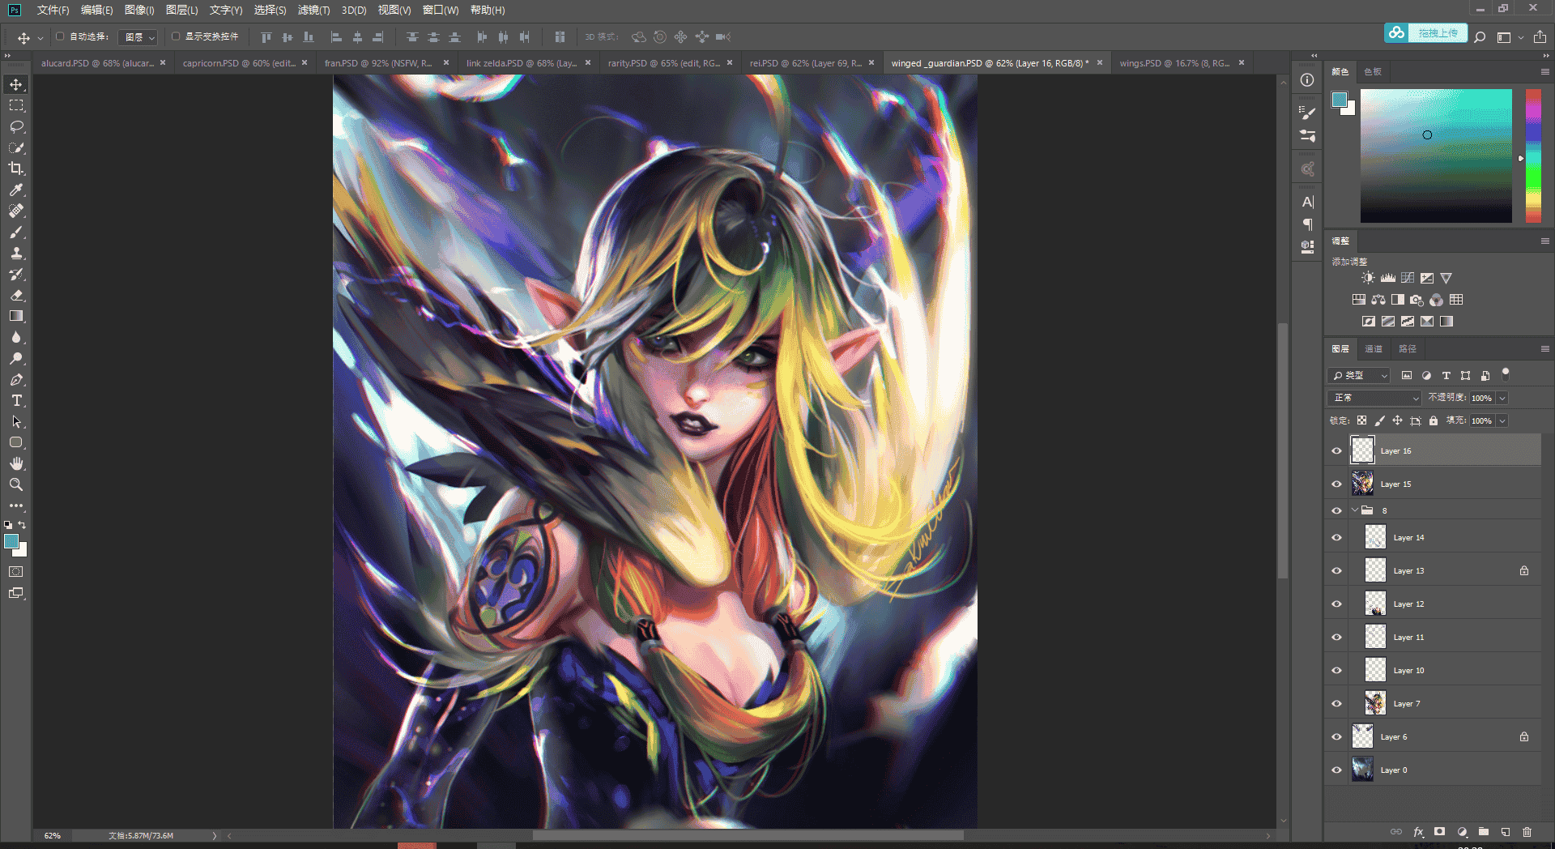Select the Lasso tool
Screen dimensions: 1555x849
[16, 126]
